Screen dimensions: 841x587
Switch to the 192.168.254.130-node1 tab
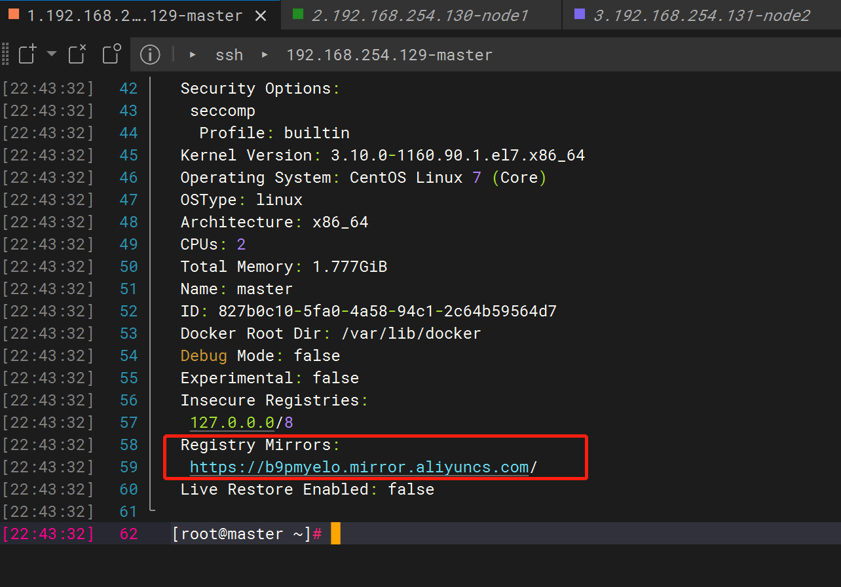click(x=421, y=15)
